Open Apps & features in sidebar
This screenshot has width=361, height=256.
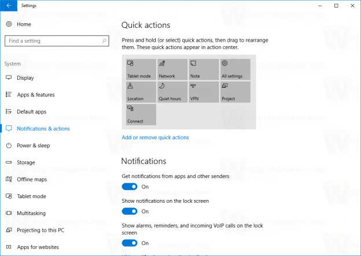[36, 95]
